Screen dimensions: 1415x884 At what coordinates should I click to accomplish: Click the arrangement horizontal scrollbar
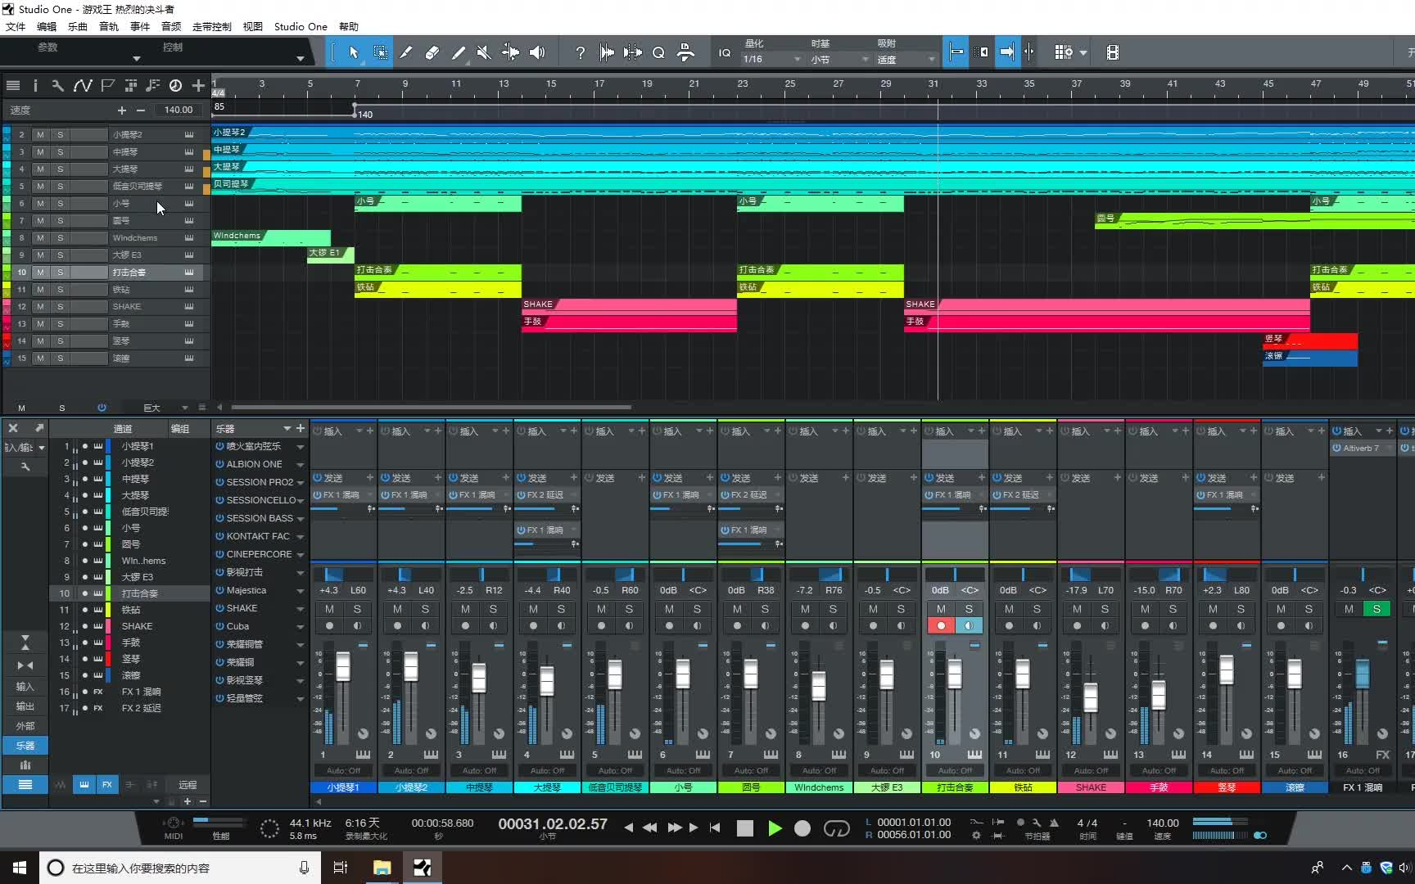click(432, 407)
